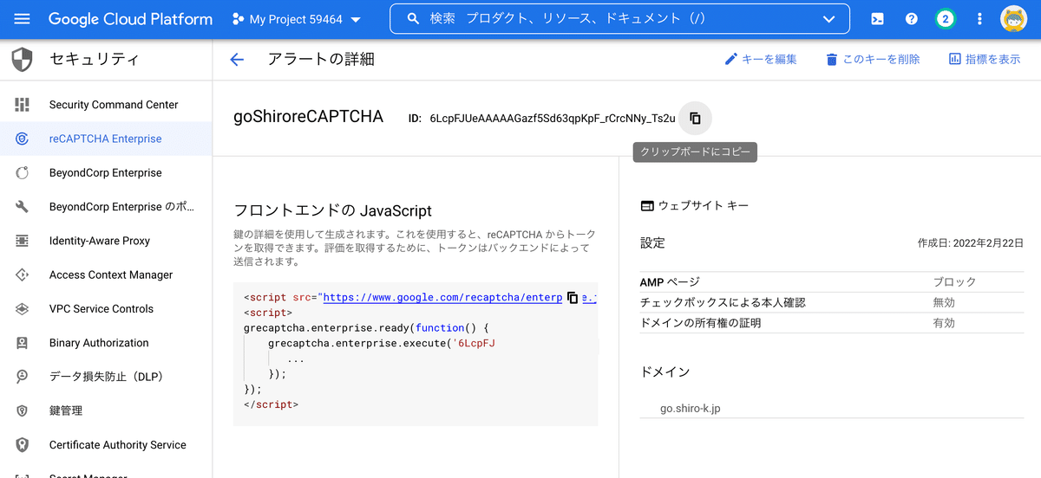Open the three-dot settings menu
1041x478 pixels.
pyautogui.click(x=980, y=19)
